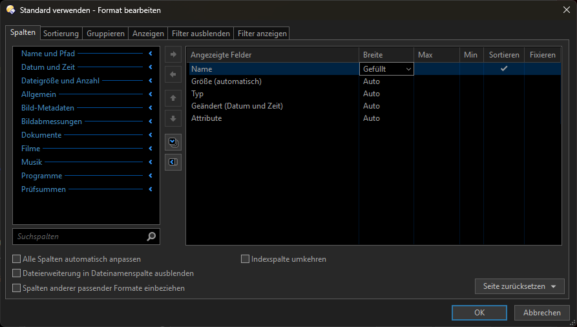Click the Max column header
This screenshot has width=577, height=327.
(x=437, y=55)
